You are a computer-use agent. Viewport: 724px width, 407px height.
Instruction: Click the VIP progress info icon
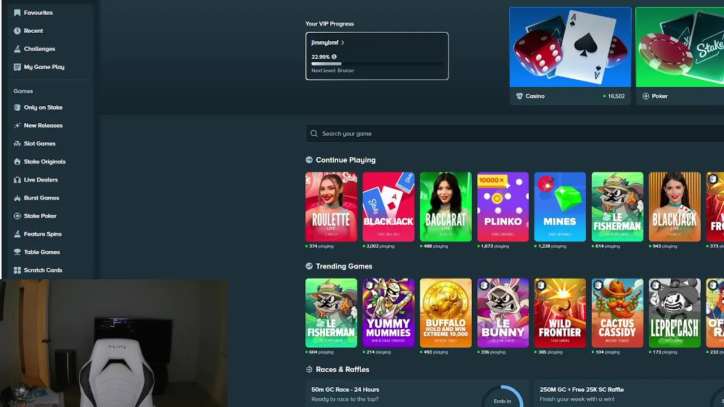click(334, 57)
